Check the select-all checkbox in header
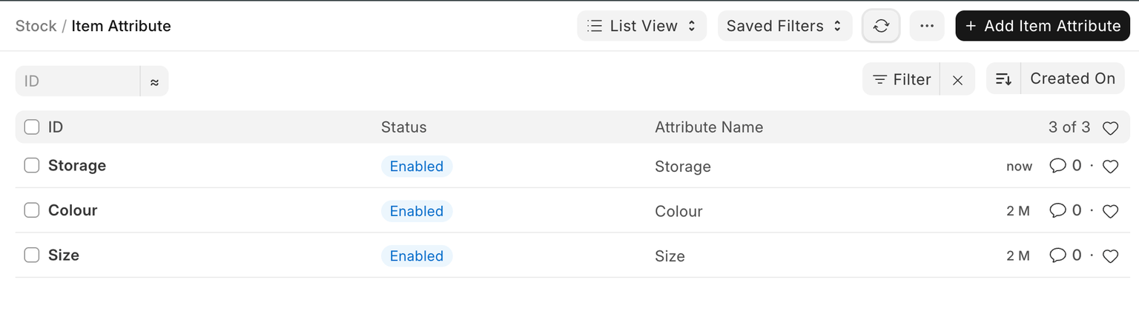1139x314 pixels. (x=32, y=127)
